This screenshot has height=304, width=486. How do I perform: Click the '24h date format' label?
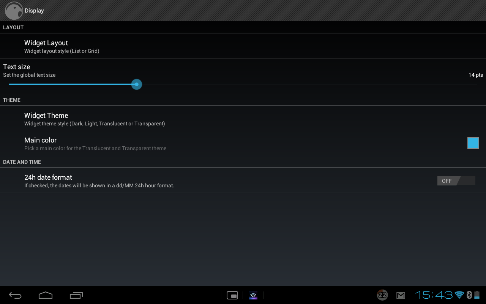pyautogui.click(x=48, y=177)
